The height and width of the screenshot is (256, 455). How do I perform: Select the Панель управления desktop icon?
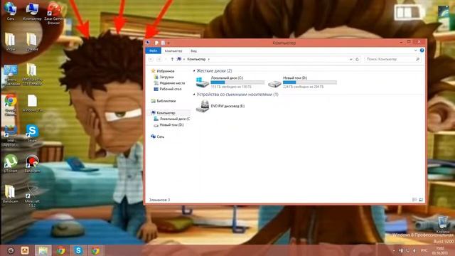pyautogui.click(x=11, y=75)
